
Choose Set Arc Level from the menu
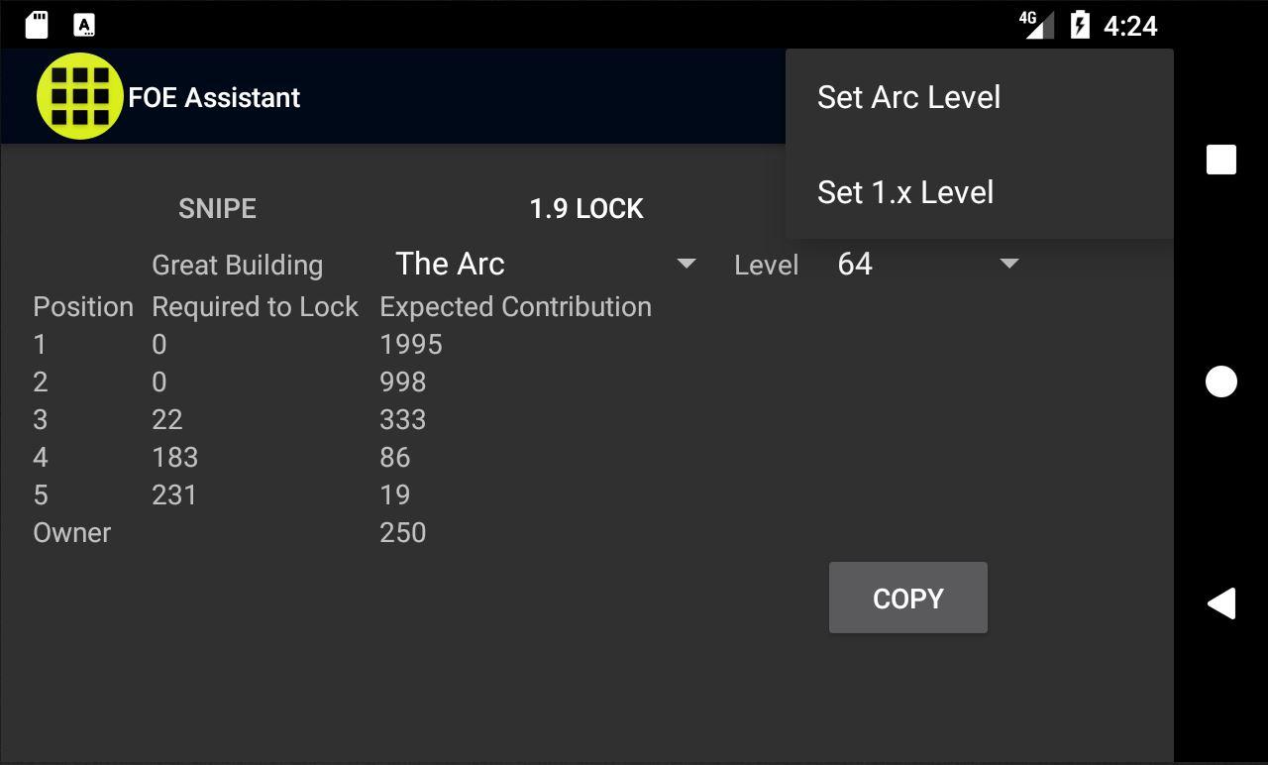[908, 97]
